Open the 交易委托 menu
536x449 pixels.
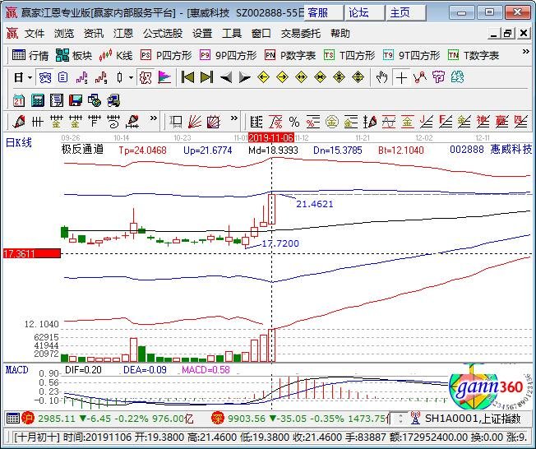[301, 34]
